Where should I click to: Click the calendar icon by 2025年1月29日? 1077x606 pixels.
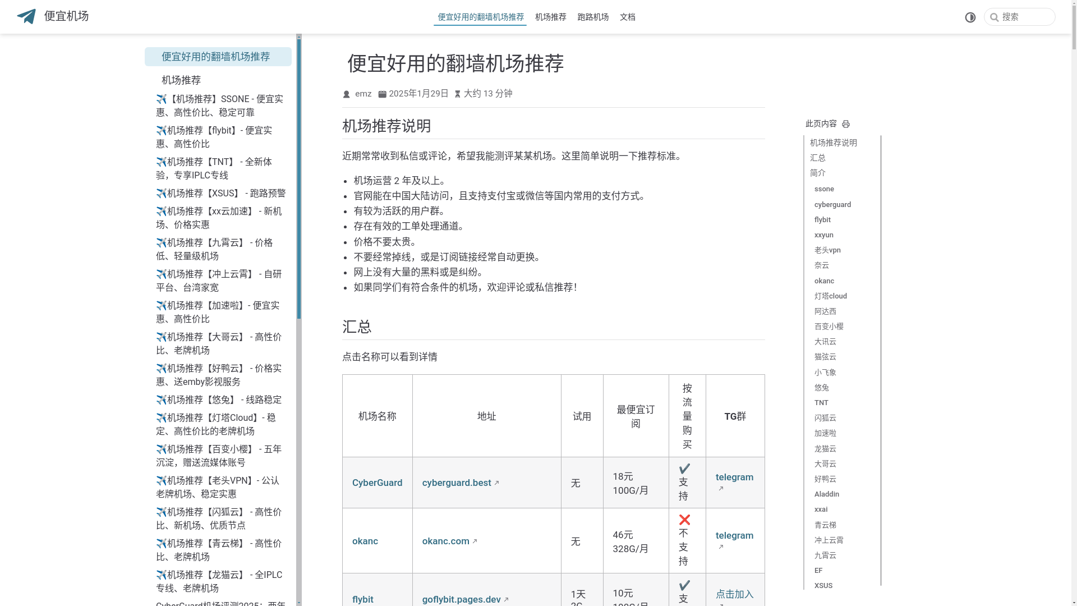(383, 94)
